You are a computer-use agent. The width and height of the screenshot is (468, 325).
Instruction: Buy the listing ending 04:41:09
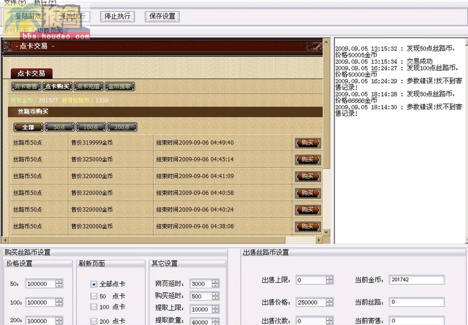308,176
